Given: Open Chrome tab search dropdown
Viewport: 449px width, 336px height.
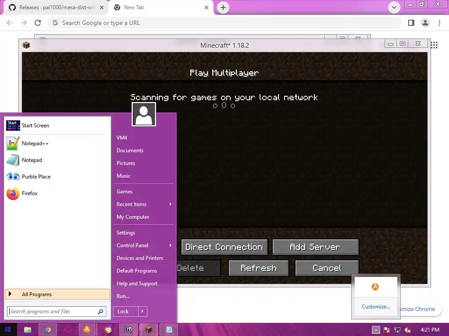Looking at the screenshot, I should 394,7.
